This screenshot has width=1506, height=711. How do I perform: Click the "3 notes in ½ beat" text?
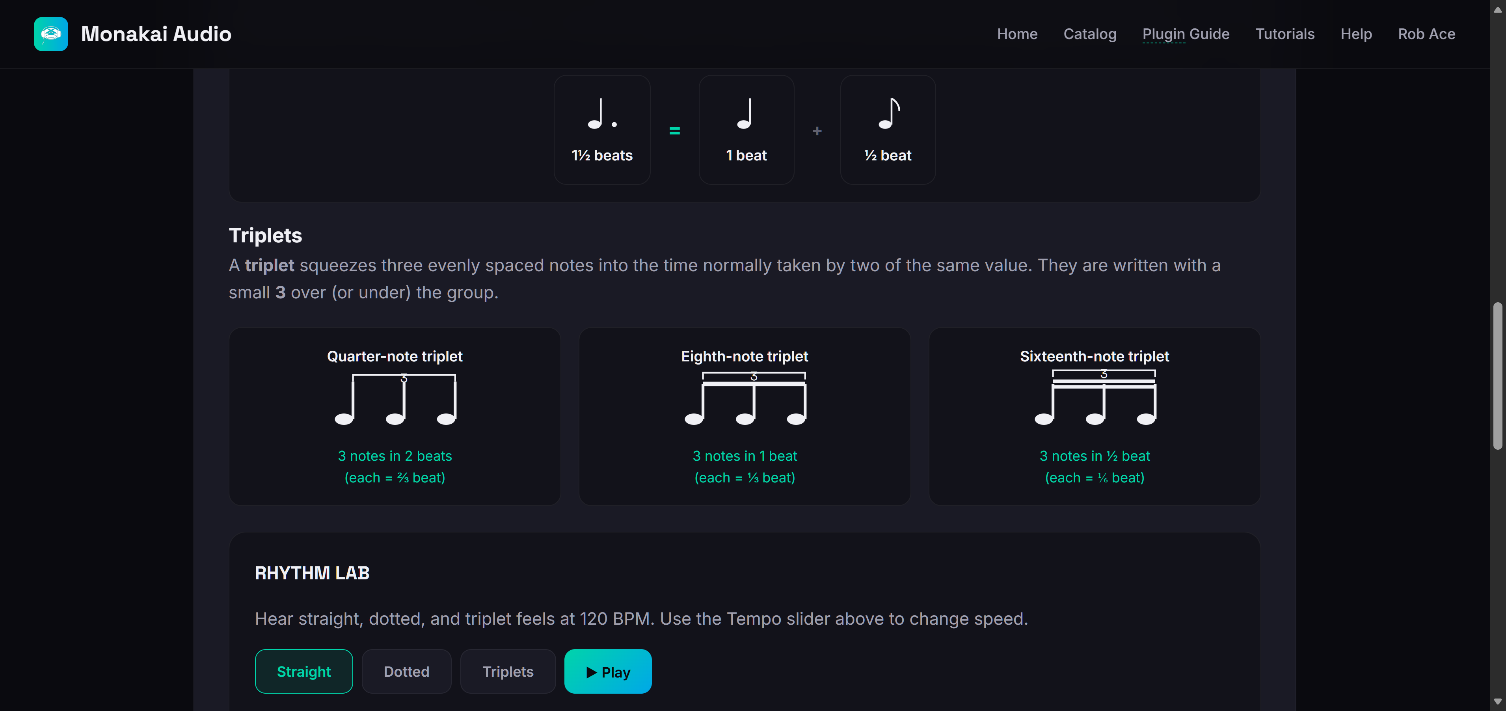[x=1095, y=456]
